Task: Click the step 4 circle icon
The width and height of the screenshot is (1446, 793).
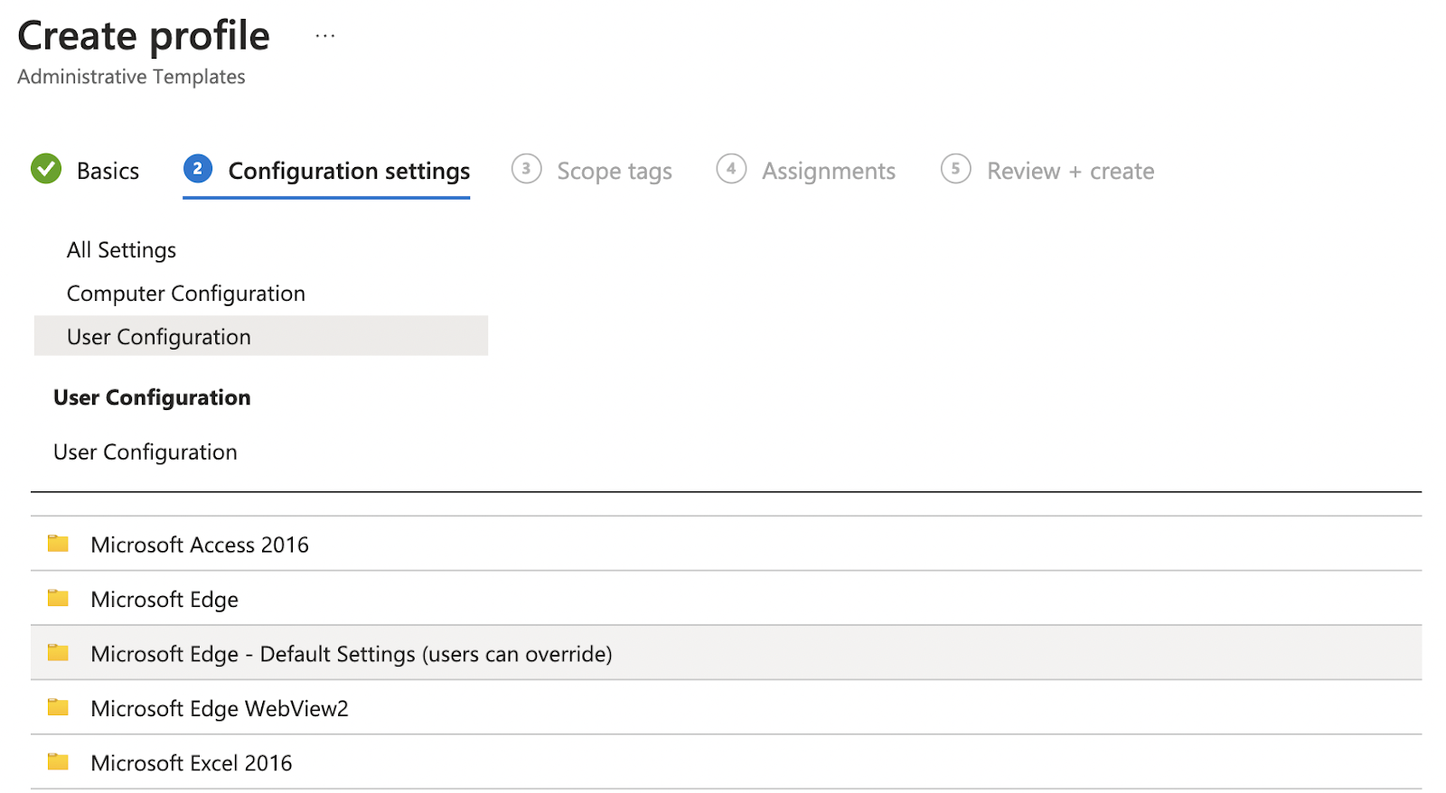Action: [731, 169]
